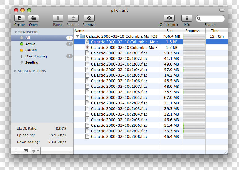Click the green Active status icon
239x170 pixels.
click(22, 44)
